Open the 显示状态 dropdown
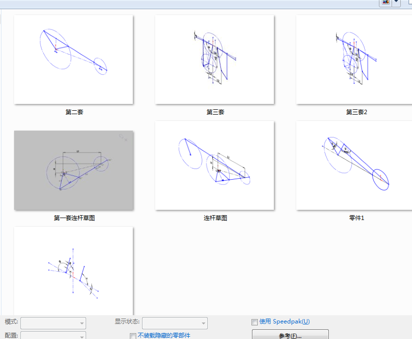 point(175,323)
